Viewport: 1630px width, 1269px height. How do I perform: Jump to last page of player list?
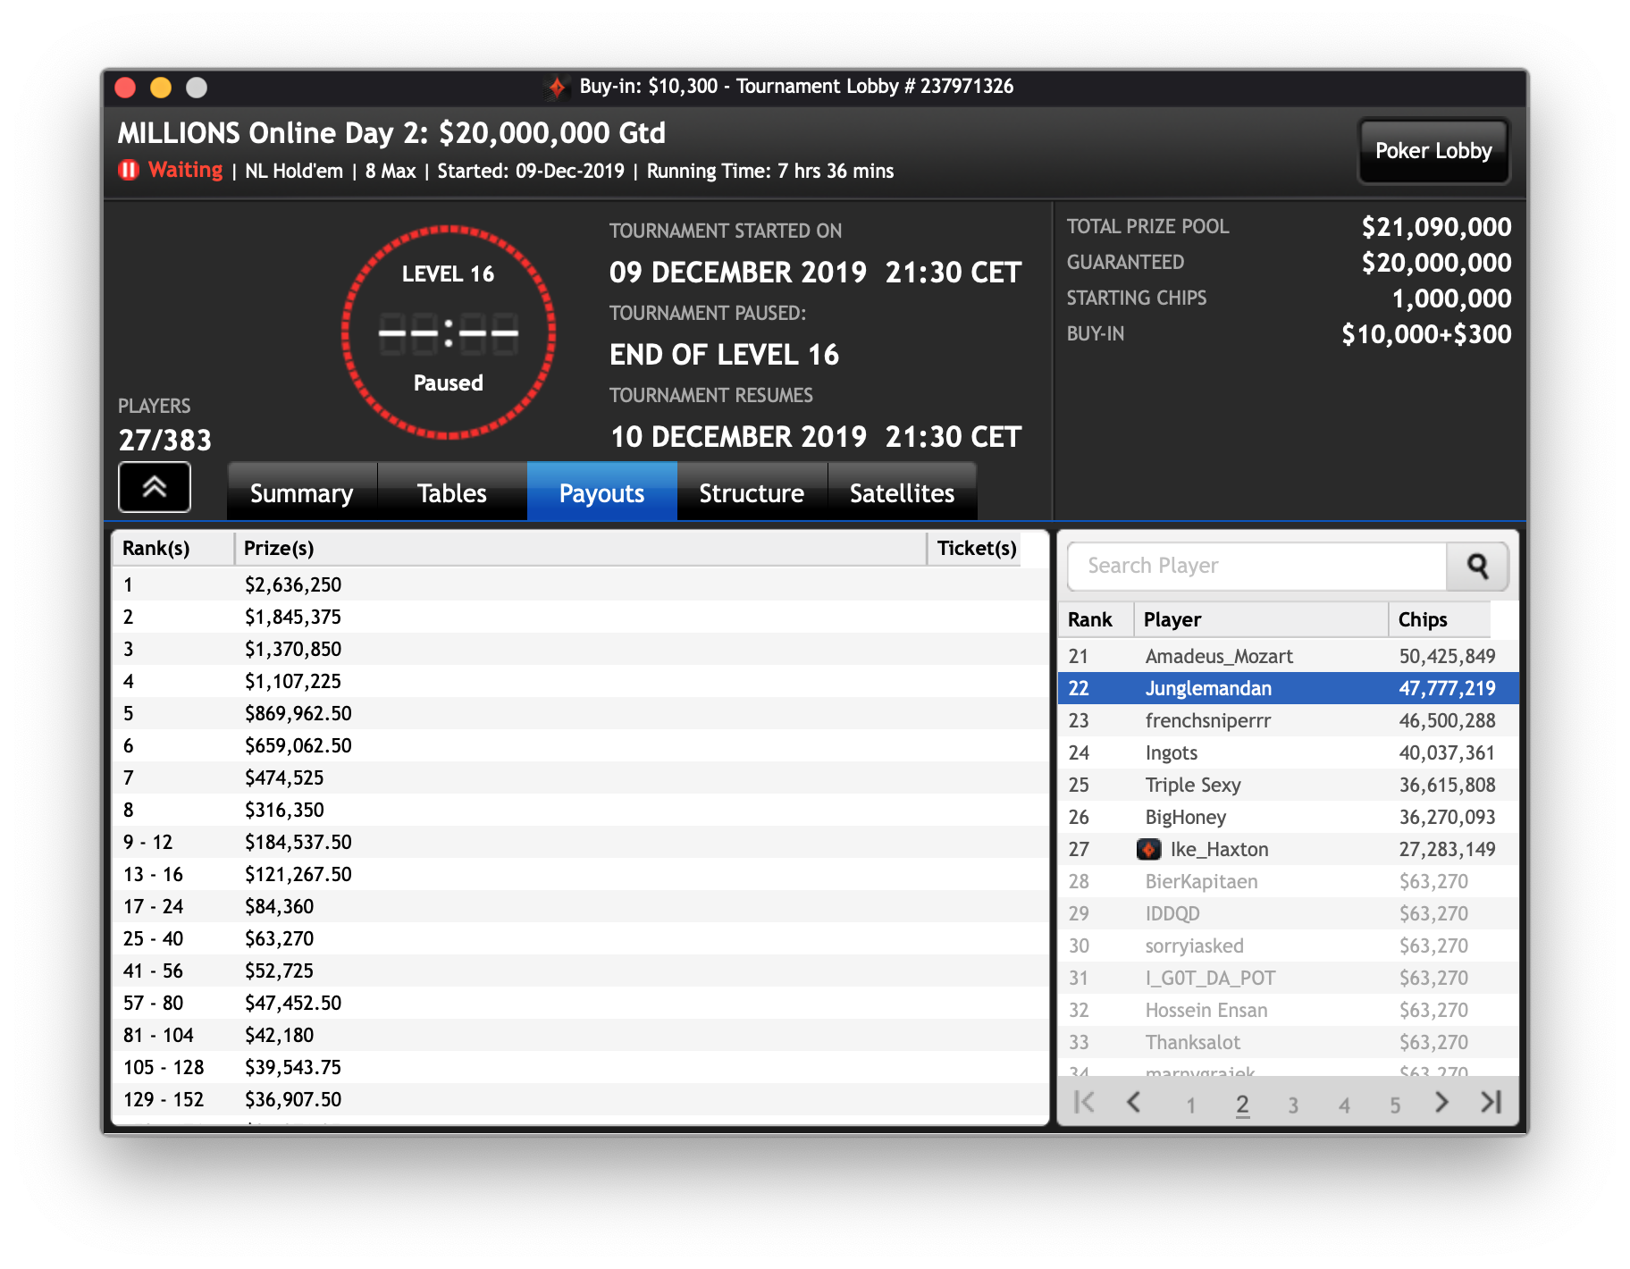[x=1491, y=1103]
